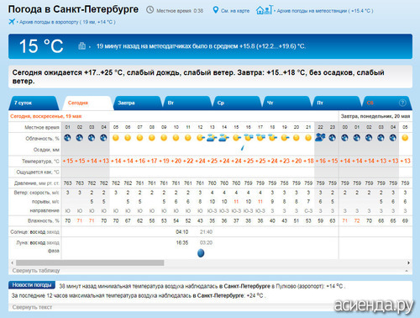The image size is (420, 318).
Task: Click the horizontal scrollbar thumb
Action: pos(90,262)
